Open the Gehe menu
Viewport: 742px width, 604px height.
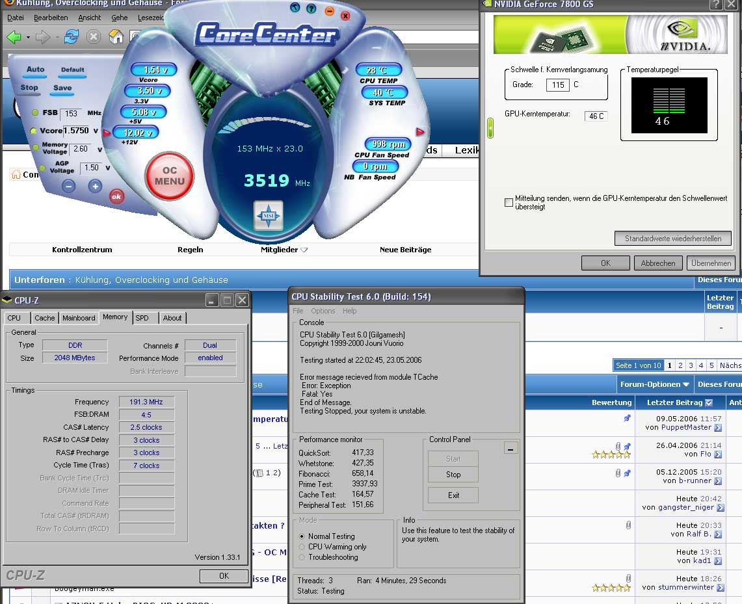119,18
